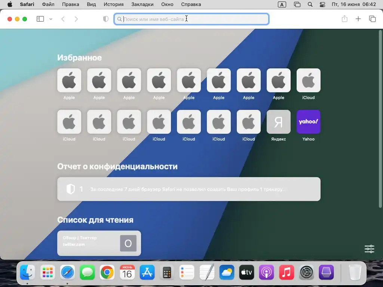Click the Отчет о конфиденциальности heading
383x287 pixels.
click(117, 166)
